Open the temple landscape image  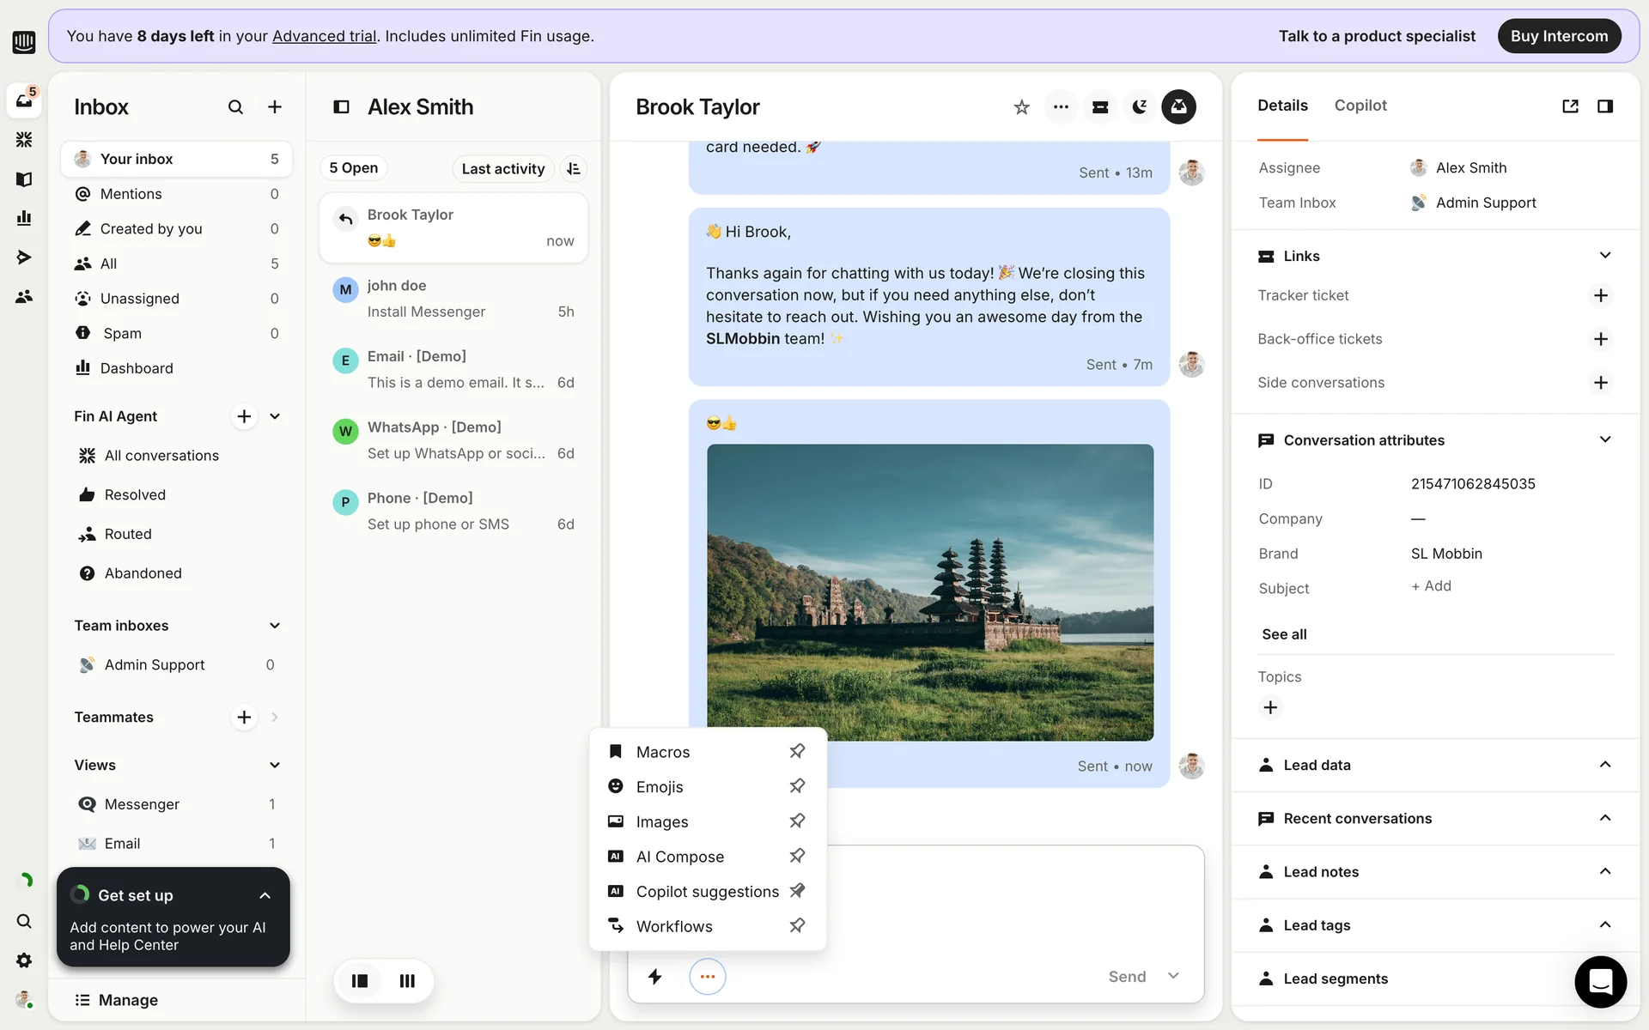(930, 592)
